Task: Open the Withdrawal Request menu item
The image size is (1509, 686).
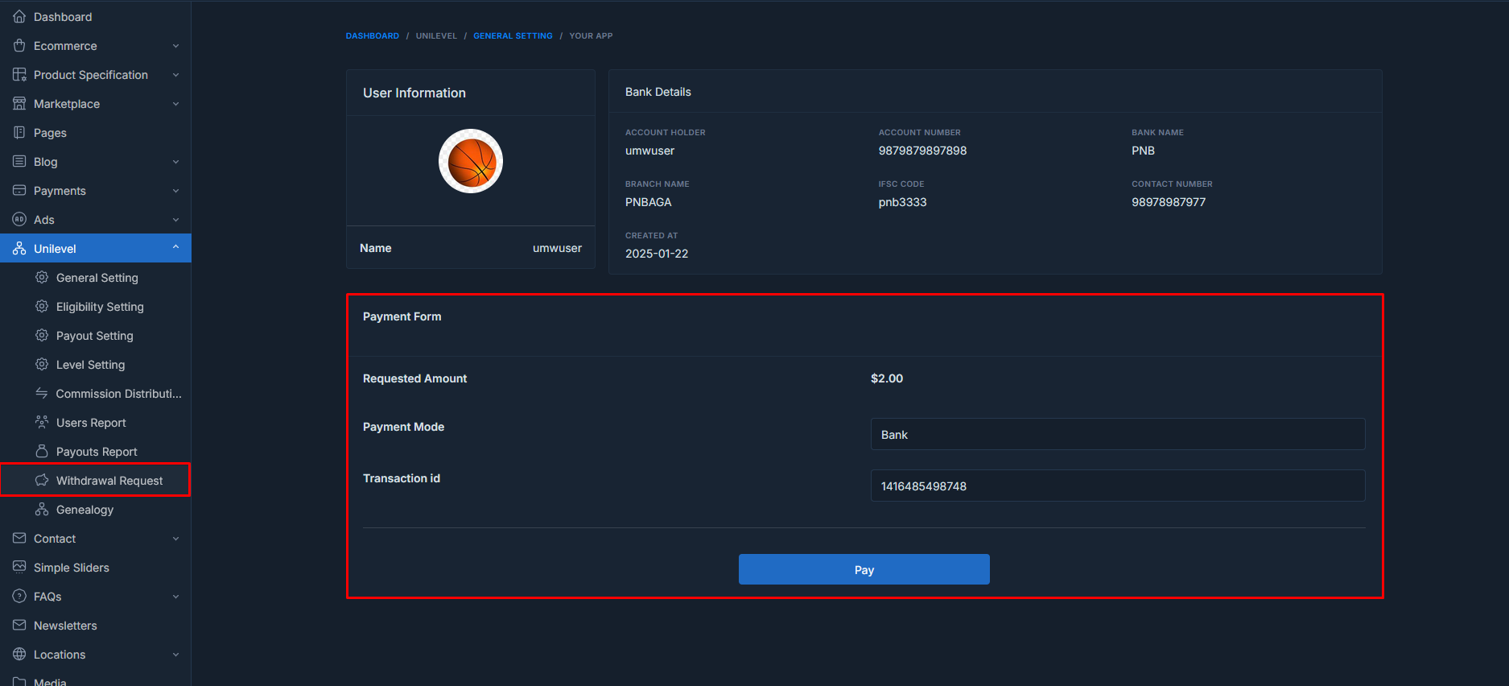Action: click(109, 481)
